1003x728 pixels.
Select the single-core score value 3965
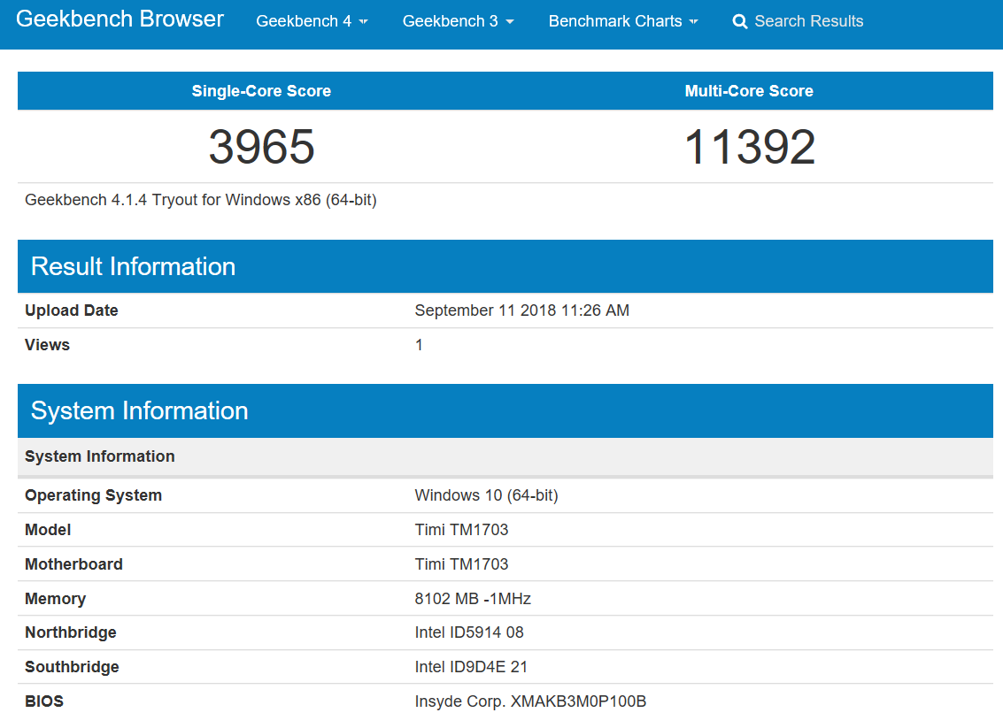point(261,147)
